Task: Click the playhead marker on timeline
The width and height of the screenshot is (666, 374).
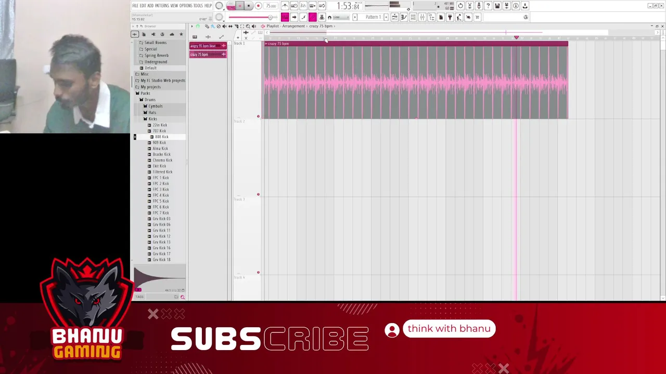Action: point(516,38)
